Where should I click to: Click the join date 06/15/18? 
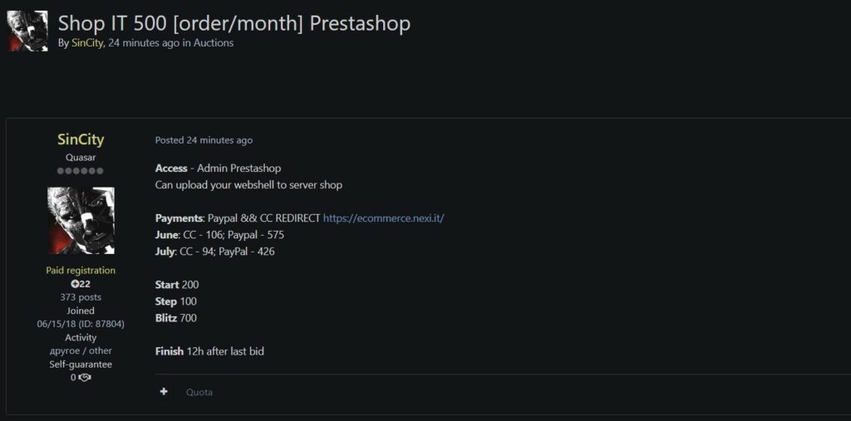tap(56, 324)
